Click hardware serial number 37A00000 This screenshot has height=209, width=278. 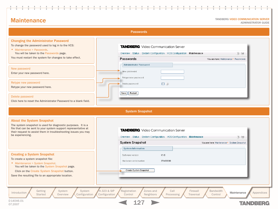pos(166,161)
